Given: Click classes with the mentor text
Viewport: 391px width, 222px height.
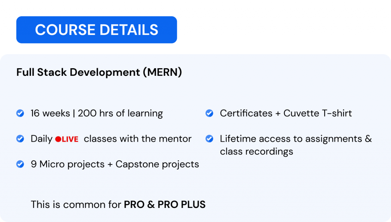Looking at the screenshot, I should click(137, 139).
